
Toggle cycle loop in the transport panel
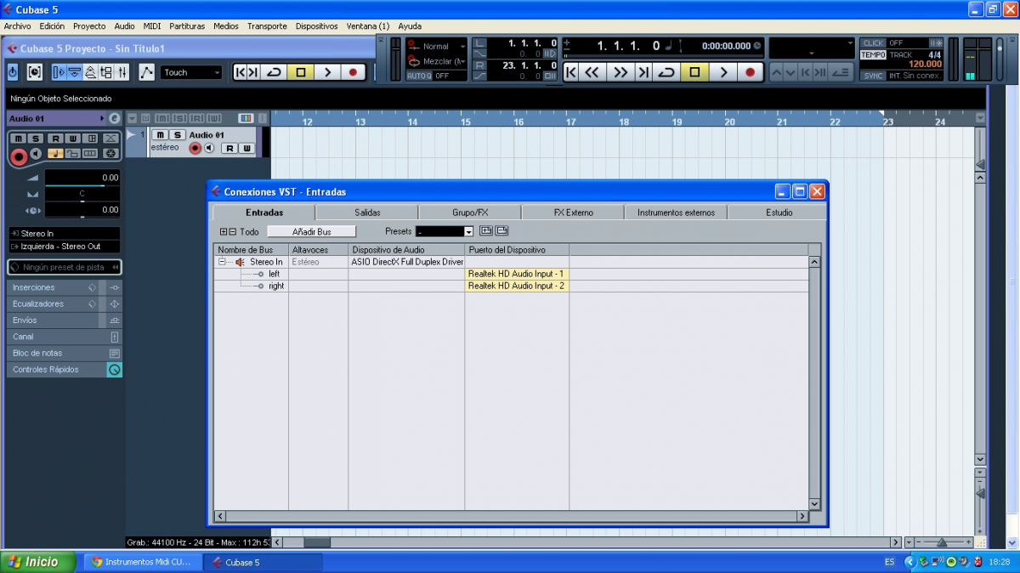click(667, 72)
